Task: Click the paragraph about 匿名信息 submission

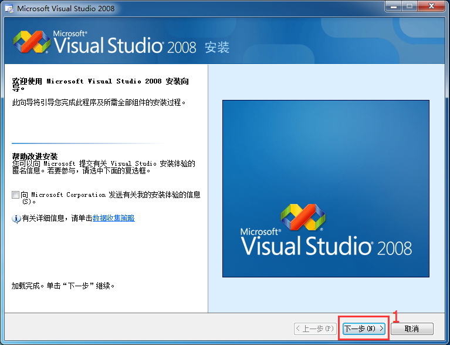Action: (104, 167)
